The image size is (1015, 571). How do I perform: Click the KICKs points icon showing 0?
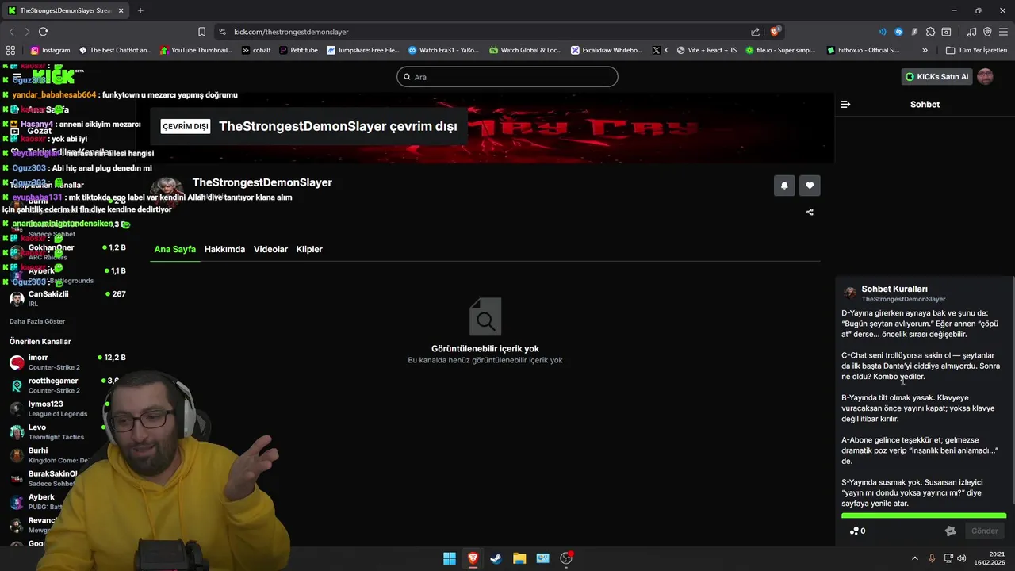(x=857, y=531)
